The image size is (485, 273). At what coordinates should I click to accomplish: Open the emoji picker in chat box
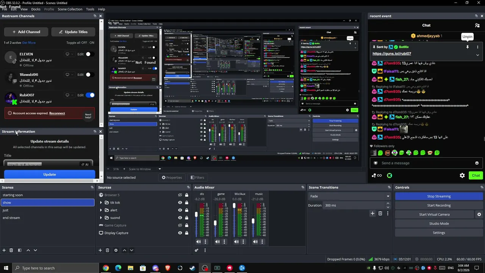pos(477,163)
